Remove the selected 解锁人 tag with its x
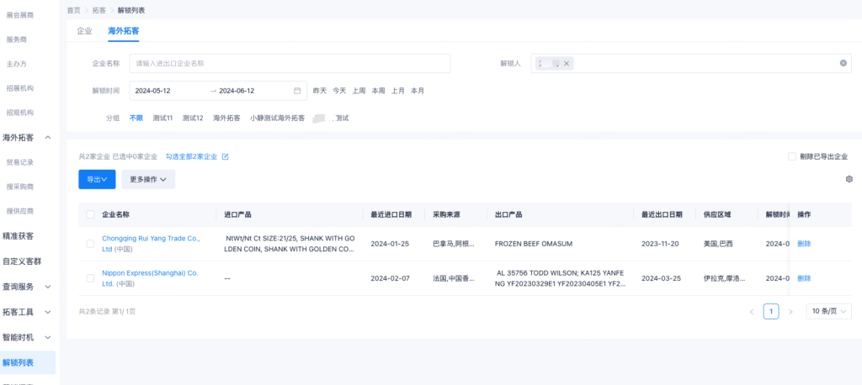Screen dimensions: 862x385 [x=567, y=64]
